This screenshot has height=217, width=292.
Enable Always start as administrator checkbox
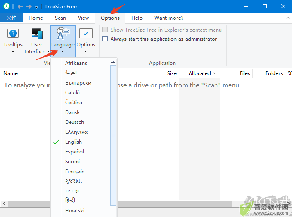[x=105, y=39]
